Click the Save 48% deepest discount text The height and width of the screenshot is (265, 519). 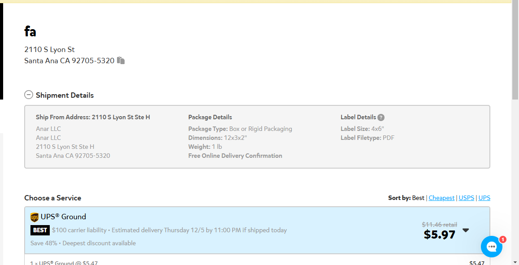[x=83, y=243]
